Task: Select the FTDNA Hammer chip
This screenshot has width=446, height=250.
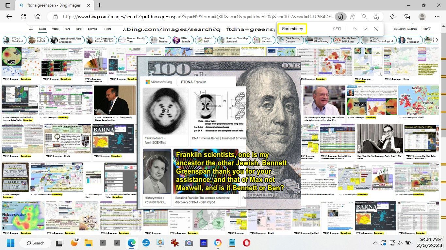Action: [264, 40]
